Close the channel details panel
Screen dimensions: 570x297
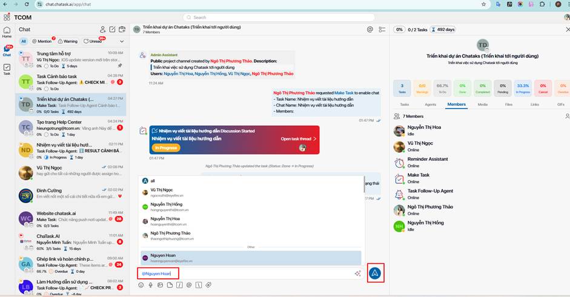(568, 30)
